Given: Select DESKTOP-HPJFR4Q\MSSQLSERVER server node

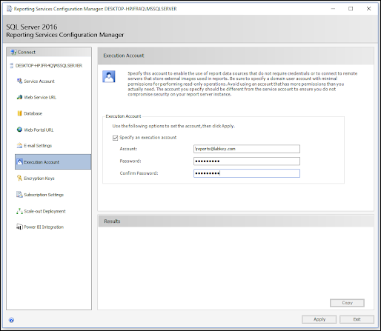Looking at the screenshot, I should point(49,66).
